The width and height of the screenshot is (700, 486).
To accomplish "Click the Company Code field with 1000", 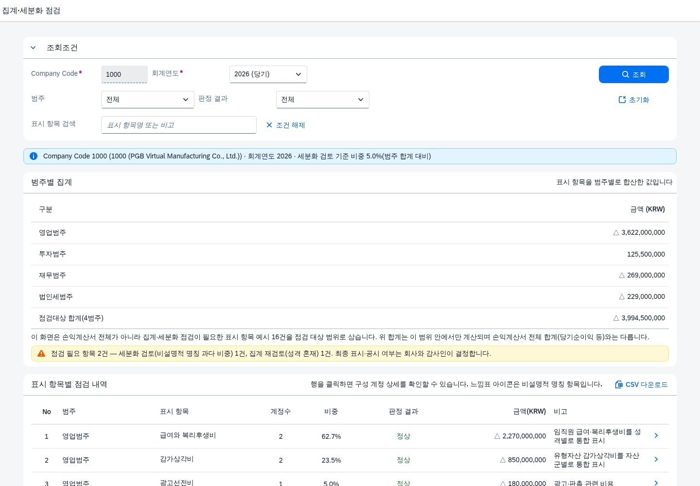I will point(124,74).
